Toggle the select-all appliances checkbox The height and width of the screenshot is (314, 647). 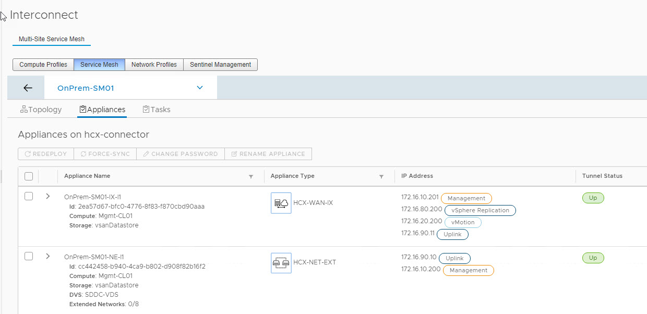(29, 176)
